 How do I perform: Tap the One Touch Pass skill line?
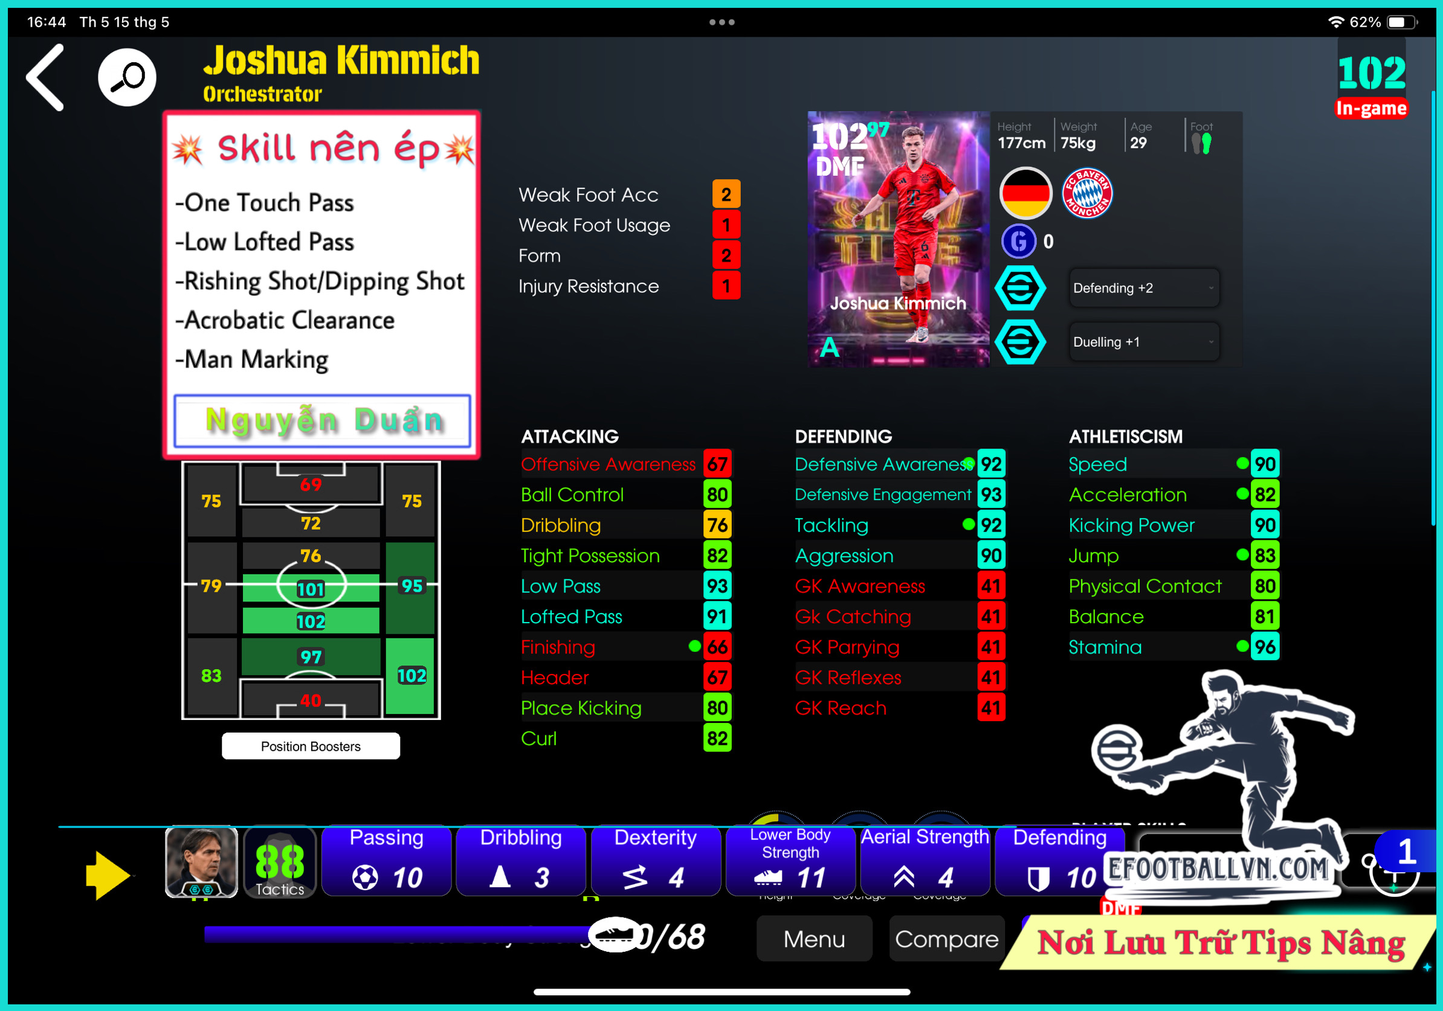[264, 203]
